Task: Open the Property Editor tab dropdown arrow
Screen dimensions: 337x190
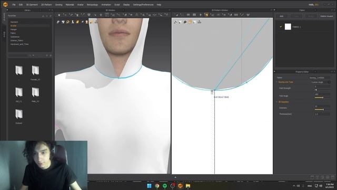Action: (x=315, y=72)
